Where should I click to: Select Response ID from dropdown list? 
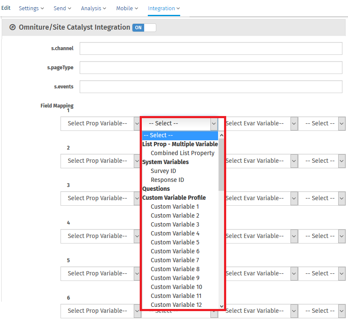(167, 180)
